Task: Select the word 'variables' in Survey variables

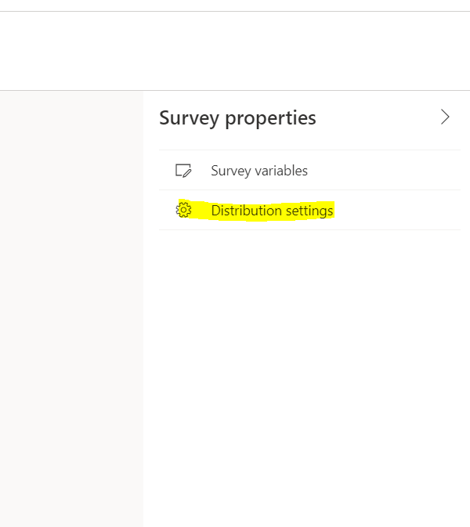Action: coord(281,171)
